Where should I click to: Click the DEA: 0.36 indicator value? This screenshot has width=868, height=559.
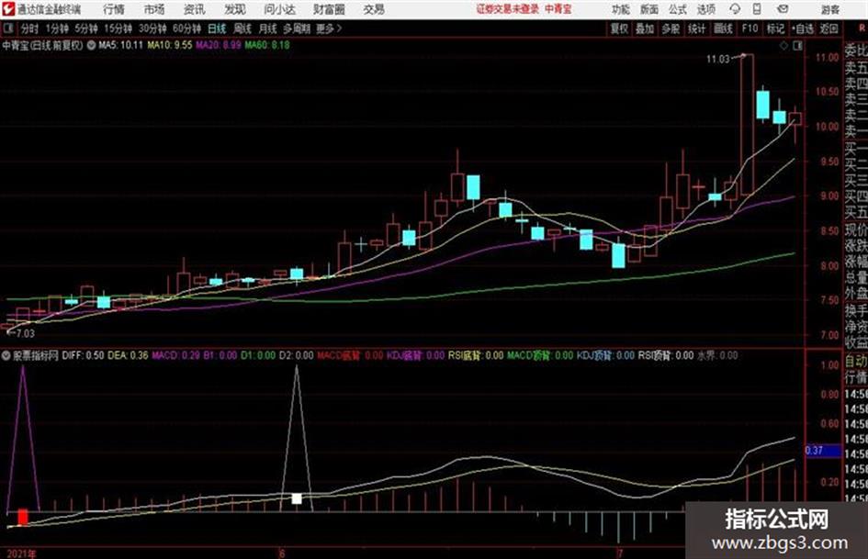(128, 355)
